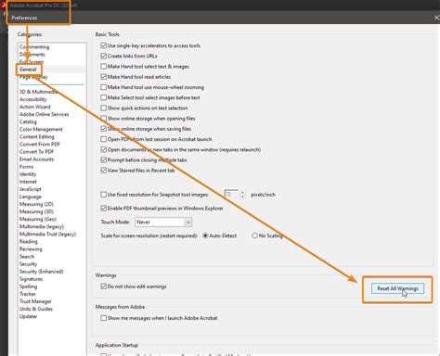Select Units & Guides category
This screenshot has width=440, height=356.
coord(36,309)
